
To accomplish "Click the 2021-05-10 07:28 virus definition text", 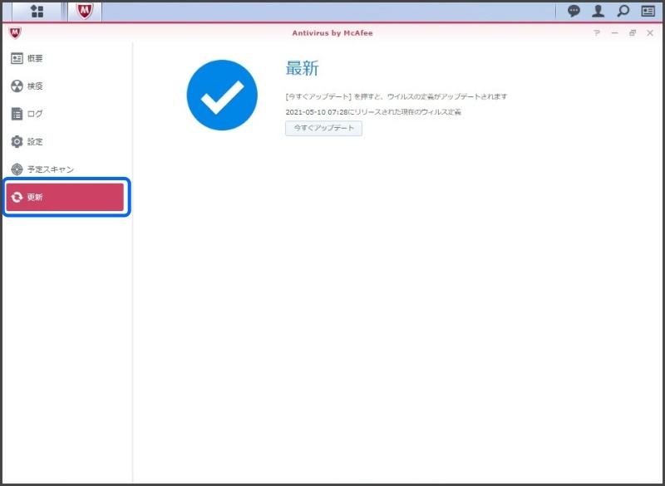I will (373, 112).
